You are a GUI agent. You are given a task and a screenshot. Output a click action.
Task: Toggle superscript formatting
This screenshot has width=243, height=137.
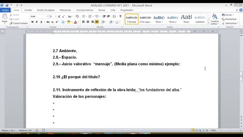pos(57,22)
